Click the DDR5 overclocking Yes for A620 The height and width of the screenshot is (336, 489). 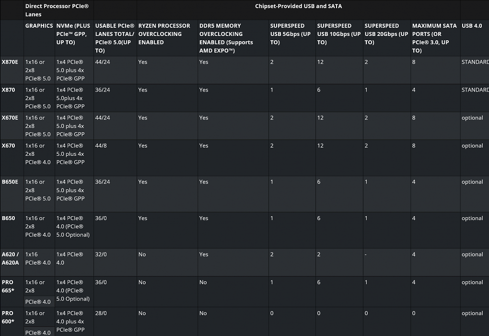(204, 255)
